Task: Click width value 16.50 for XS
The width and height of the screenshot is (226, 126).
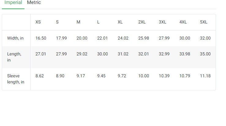Action: pyautogui.click(x=41, y=38)
